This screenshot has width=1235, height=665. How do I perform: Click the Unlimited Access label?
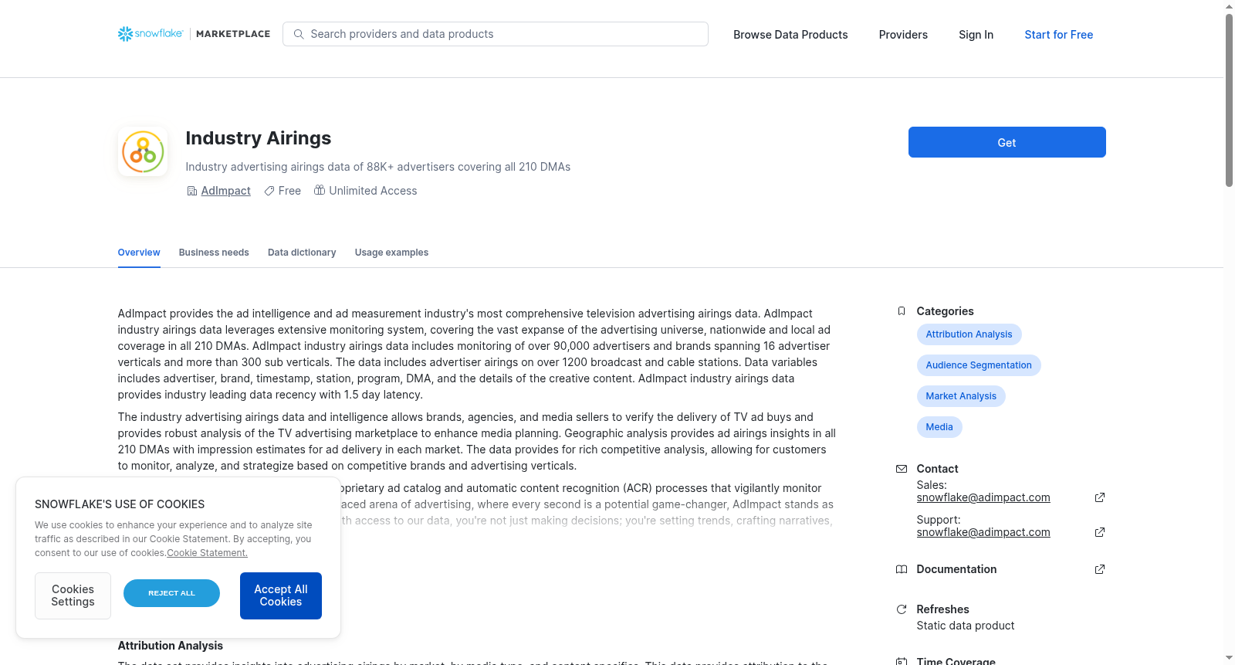(373, 191)
